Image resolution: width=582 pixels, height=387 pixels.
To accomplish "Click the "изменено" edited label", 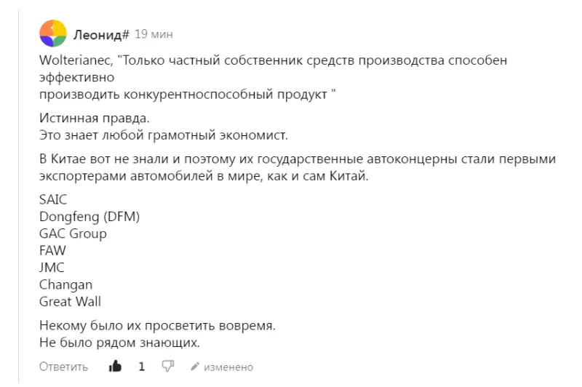I will pyautogui.click(x=228, y=367).
